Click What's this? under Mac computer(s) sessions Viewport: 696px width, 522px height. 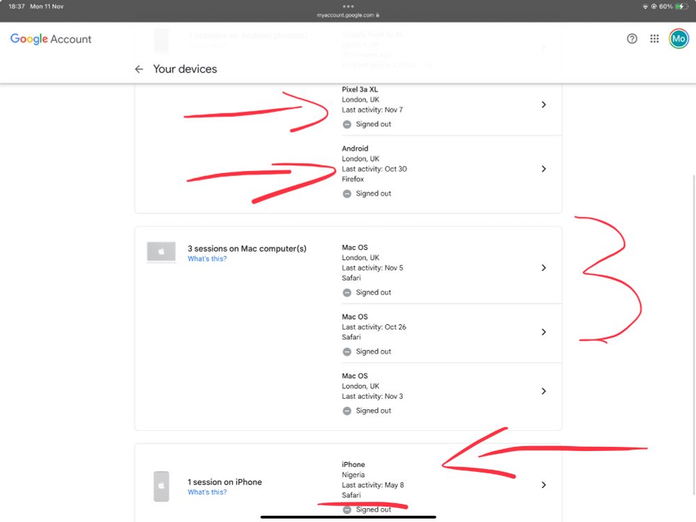click(x=207, y=259)
